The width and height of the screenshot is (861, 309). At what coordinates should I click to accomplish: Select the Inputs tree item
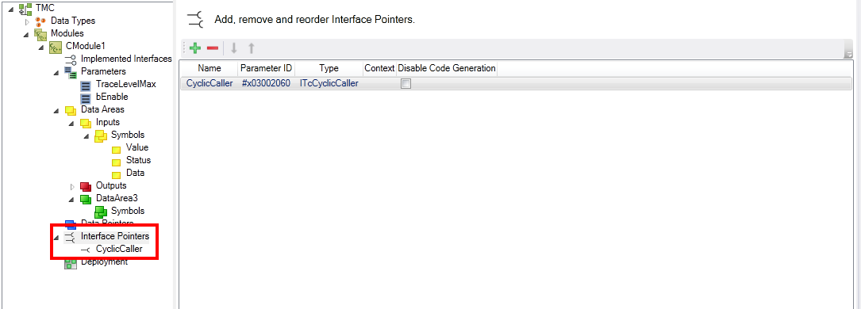108,122
